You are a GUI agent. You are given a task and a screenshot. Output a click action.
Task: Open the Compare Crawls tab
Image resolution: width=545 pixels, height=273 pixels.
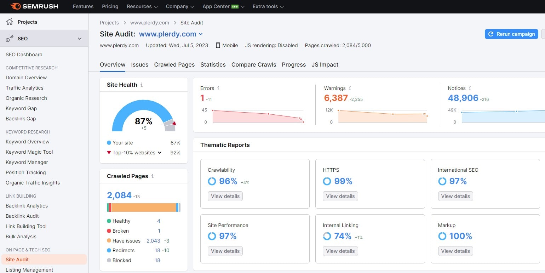[253, 64]
